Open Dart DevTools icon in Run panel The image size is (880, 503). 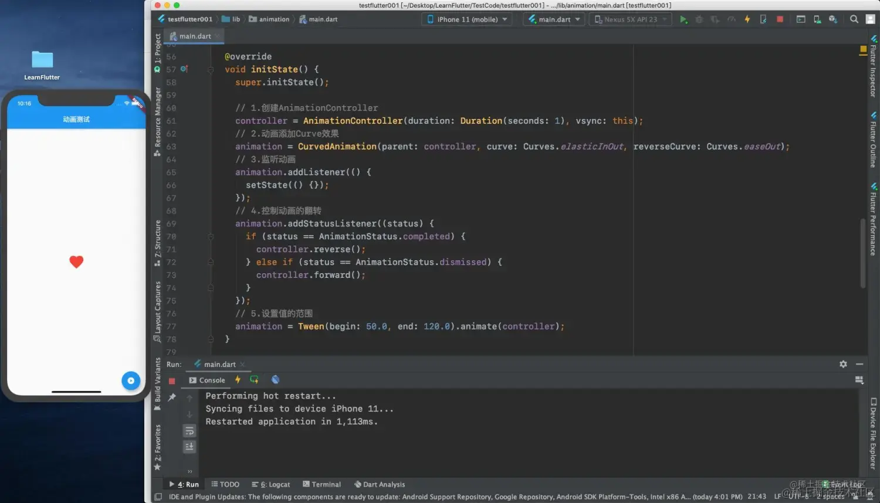(x=275, y=380)
